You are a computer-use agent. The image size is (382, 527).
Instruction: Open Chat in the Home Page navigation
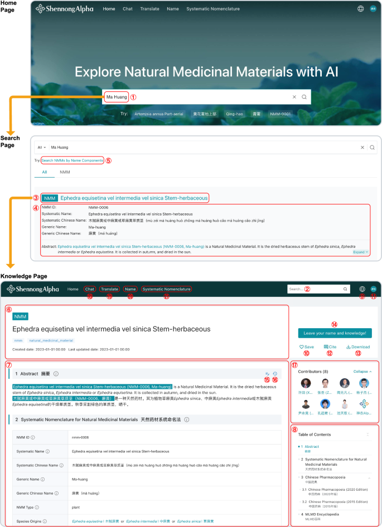pos(128,9)
